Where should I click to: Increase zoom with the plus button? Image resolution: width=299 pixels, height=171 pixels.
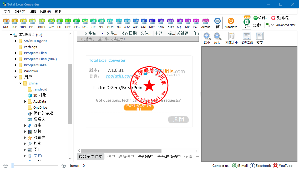[x=64, y=166]
